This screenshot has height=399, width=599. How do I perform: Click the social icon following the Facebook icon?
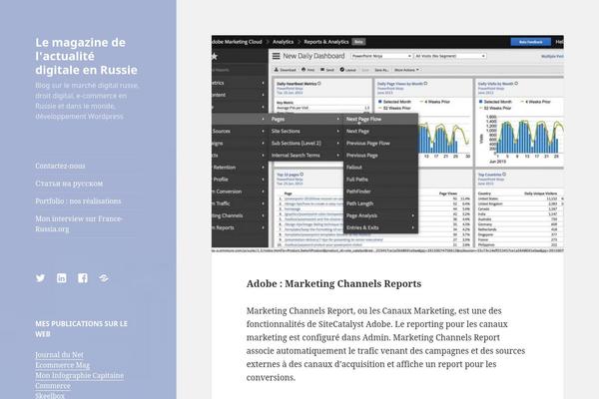point(104,278)
